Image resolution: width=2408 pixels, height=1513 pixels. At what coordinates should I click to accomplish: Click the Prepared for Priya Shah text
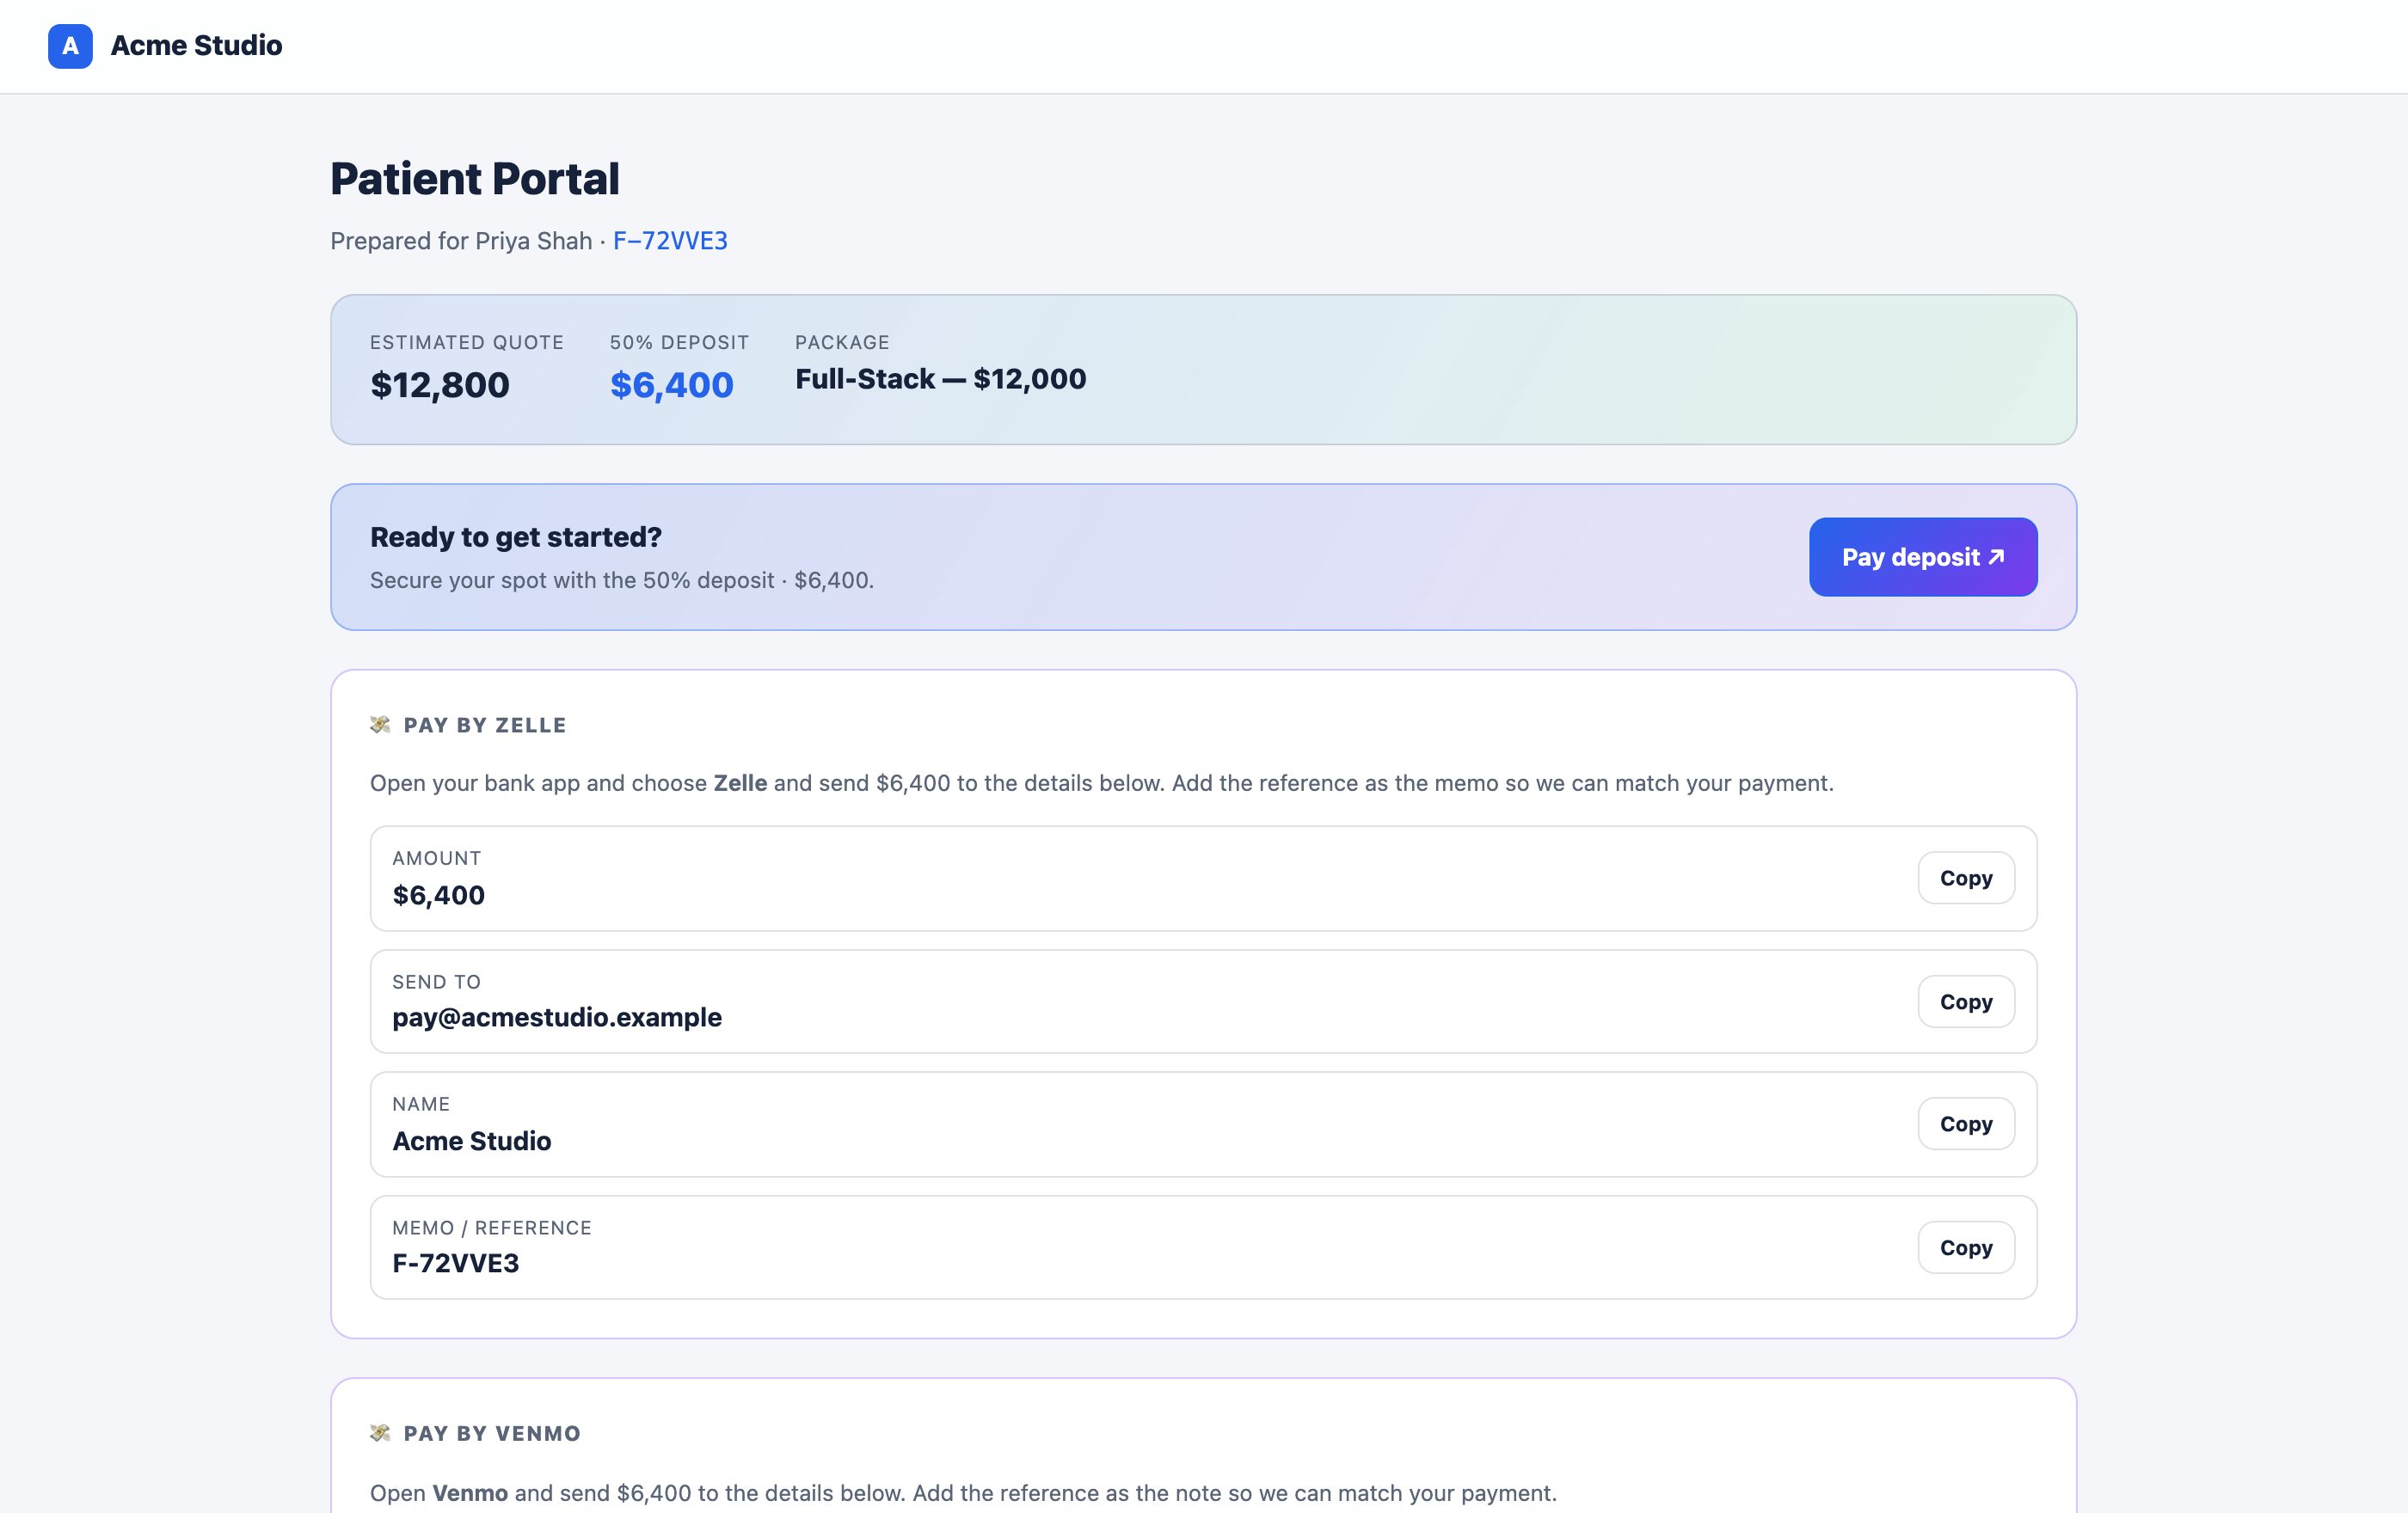(461, 241)
